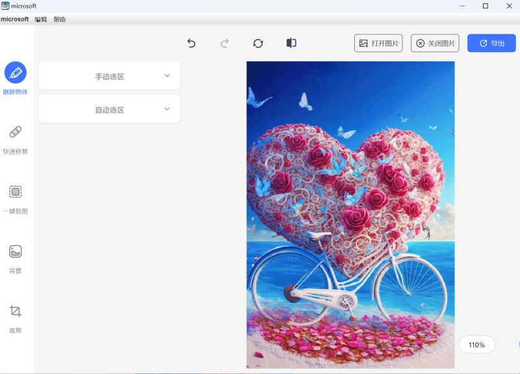Click the reset refresh icon

tap(258, 43)
